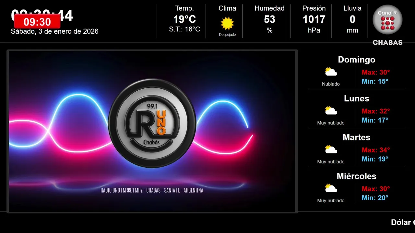Click the Nublado caption under Domingo

(x=331, y=84)
